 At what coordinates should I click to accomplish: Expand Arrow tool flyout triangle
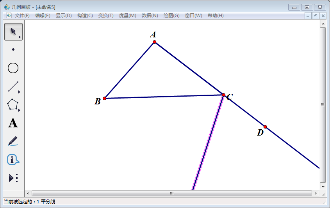click(x=20, y=37)
